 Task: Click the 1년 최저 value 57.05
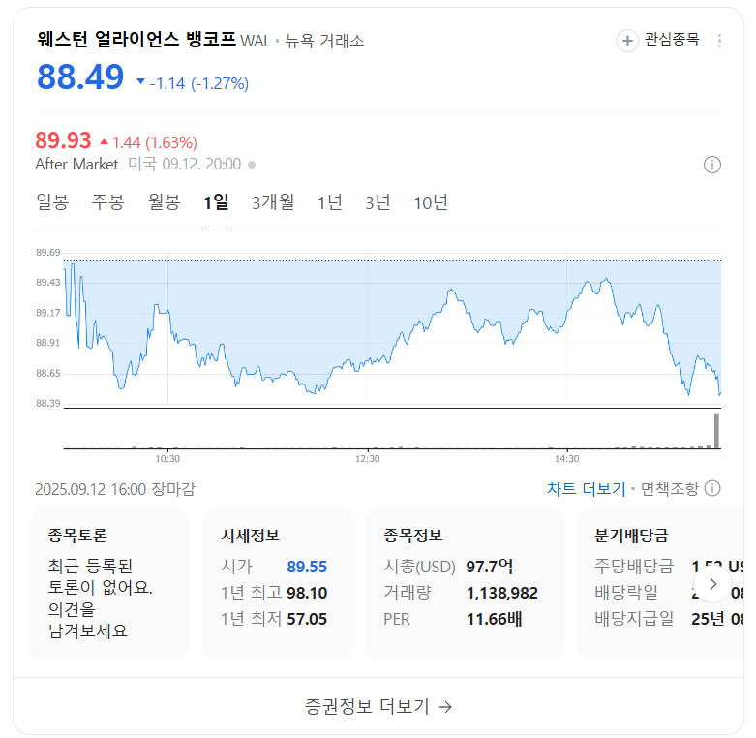(307, 619)
